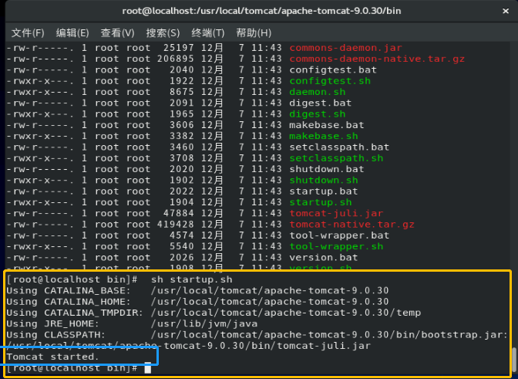Click the Using JRE_HOME: label
Image resolution: width=518 pixels, height=379 pixels.
[52, 323]
